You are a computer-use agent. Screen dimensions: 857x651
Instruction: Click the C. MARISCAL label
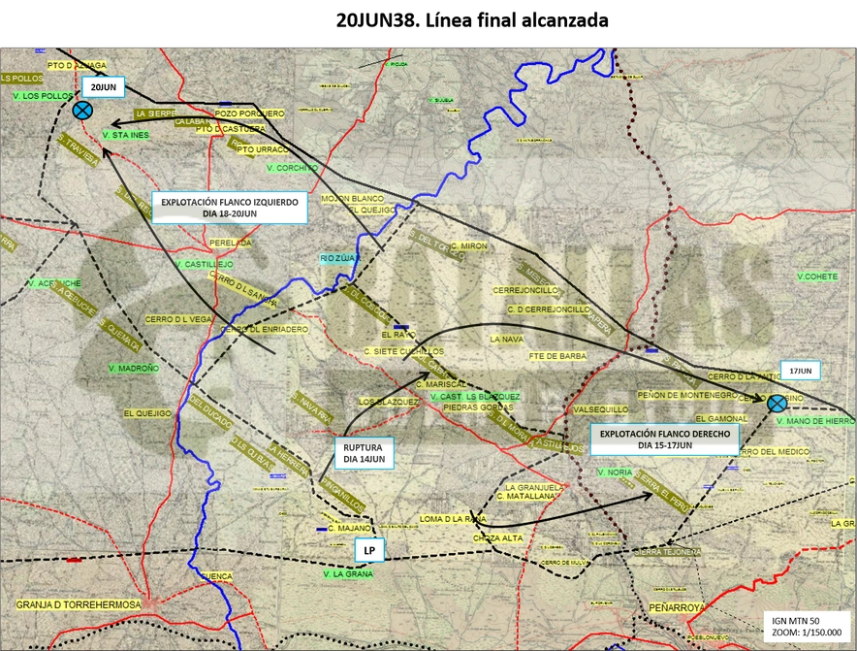[441, 384]
